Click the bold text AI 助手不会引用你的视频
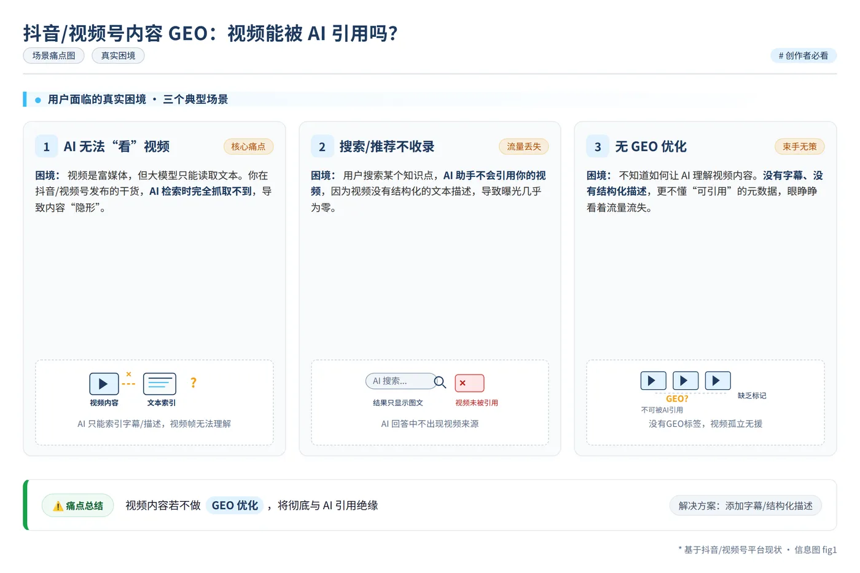 point(428,184)
